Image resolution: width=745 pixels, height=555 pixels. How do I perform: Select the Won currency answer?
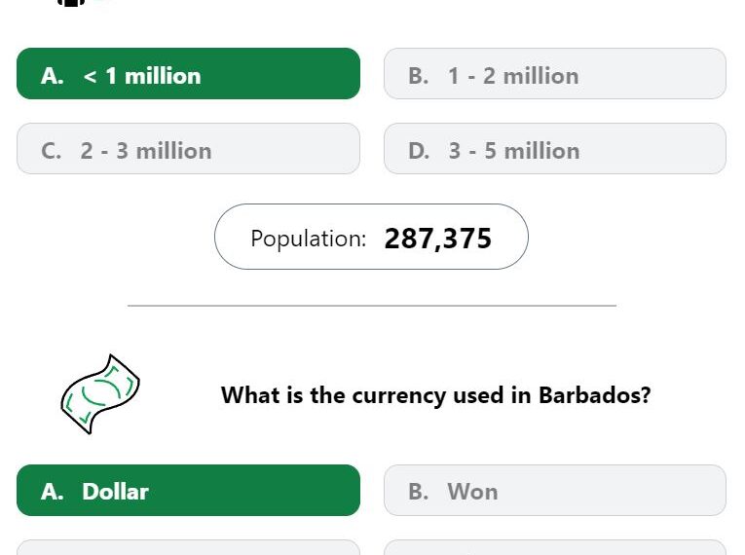tap(555, 491)
